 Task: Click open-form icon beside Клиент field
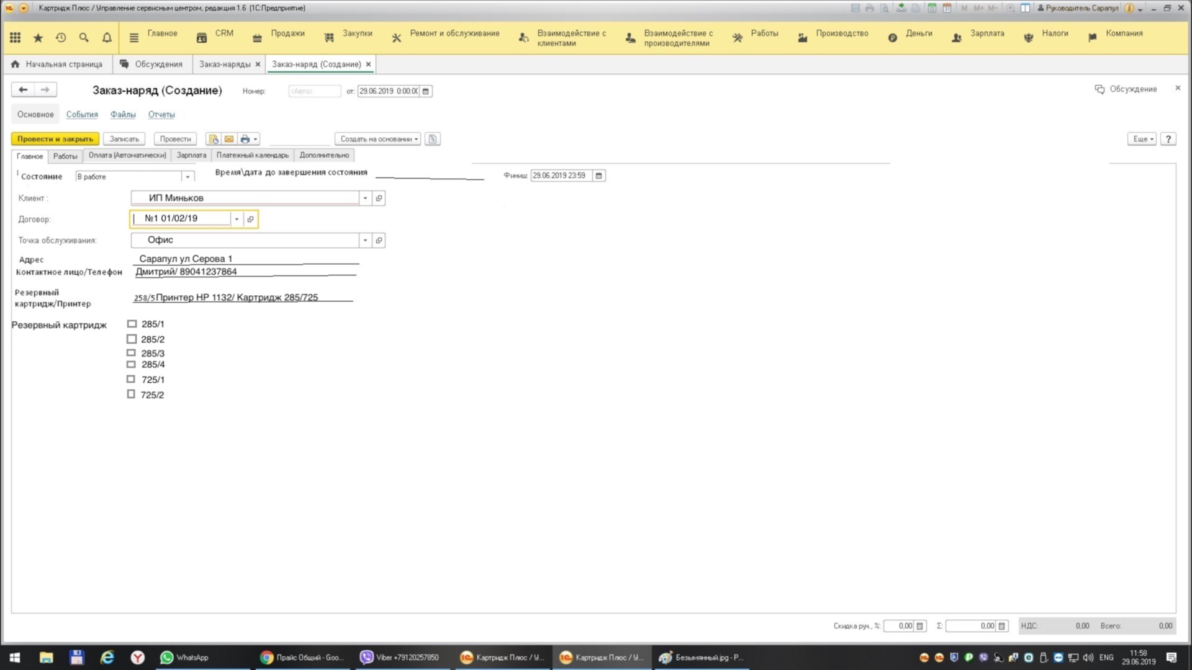[x=379, y=198]
